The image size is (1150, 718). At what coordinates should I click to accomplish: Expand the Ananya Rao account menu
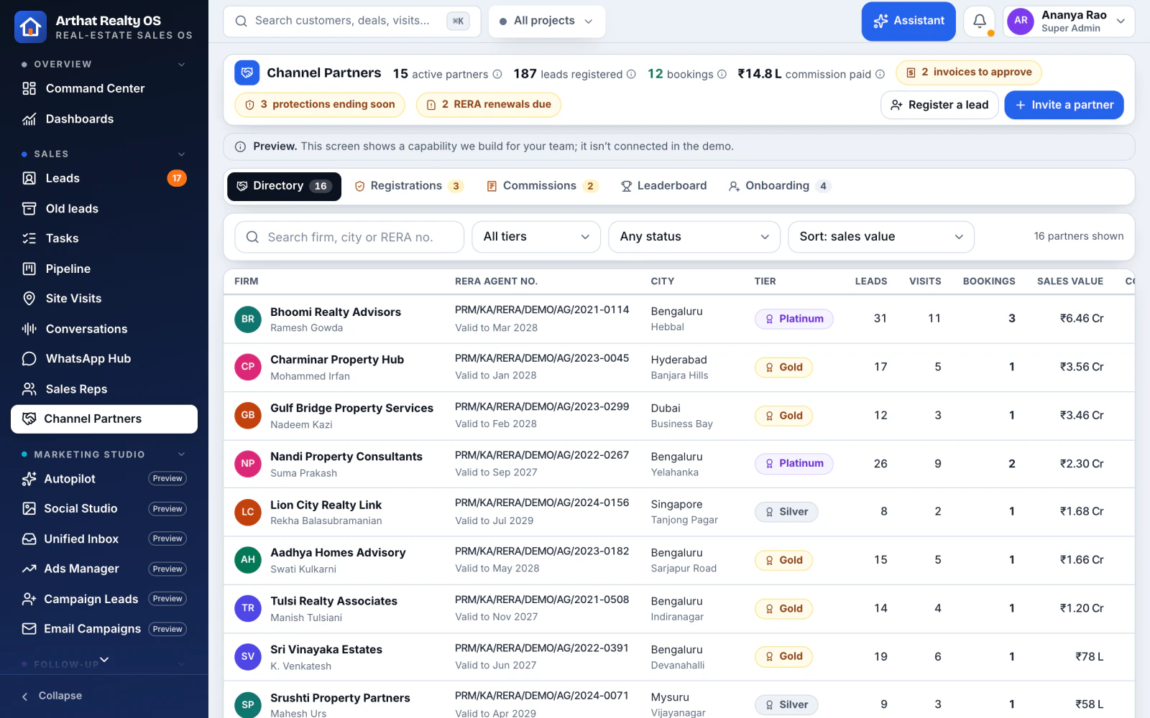click(1069, 22)
